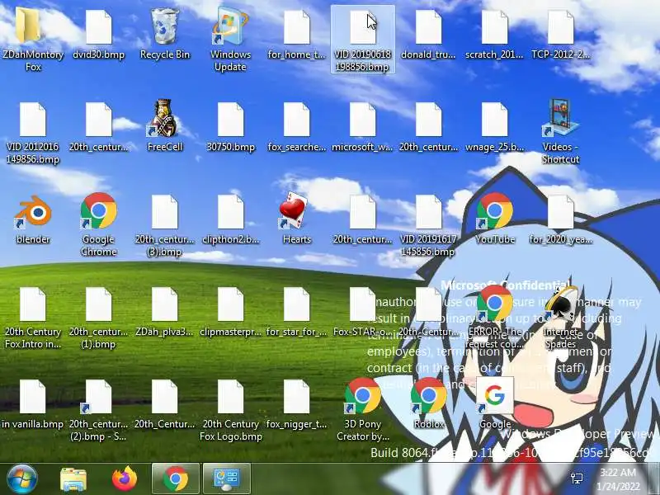Viewport: 660px width, 495px height.
Task: Select the 20th_centur... (3).bmp file
Action: (x=164, y=225)
